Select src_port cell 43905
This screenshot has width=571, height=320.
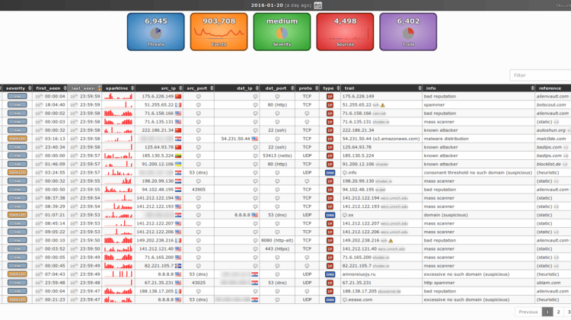[199, 190]
